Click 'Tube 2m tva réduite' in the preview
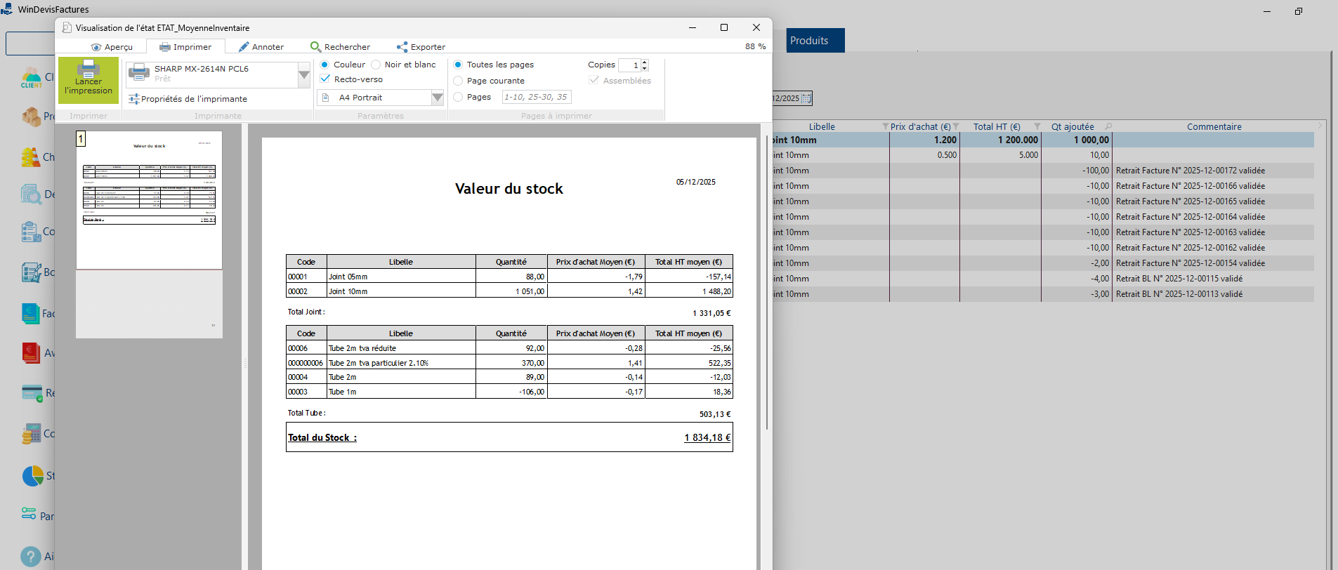The width and height of the screenshot is (1338, 570). [x=362, y=348]
